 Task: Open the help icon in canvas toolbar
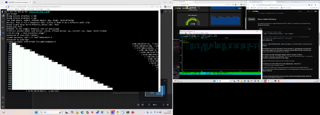tap(163, 104)
